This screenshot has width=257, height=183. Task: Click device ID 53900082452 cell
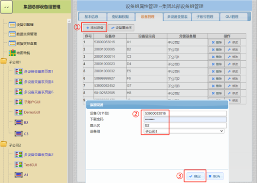pos(110,86)
